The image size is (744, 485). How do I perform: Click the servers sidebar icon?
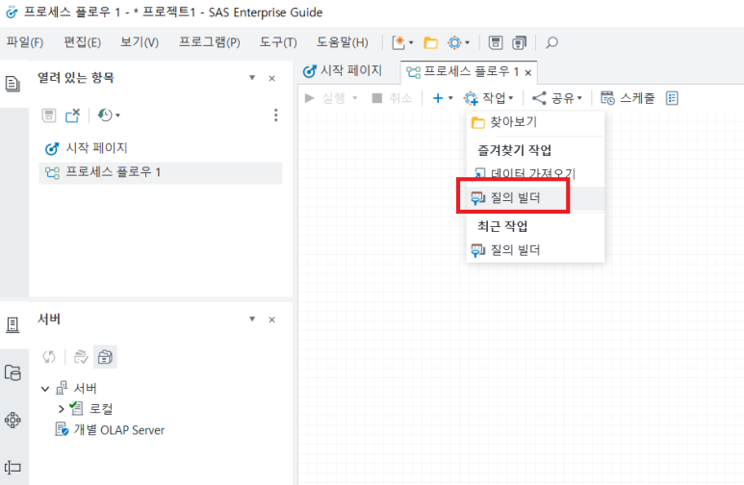pyautogui.click(x=13, y=325)
